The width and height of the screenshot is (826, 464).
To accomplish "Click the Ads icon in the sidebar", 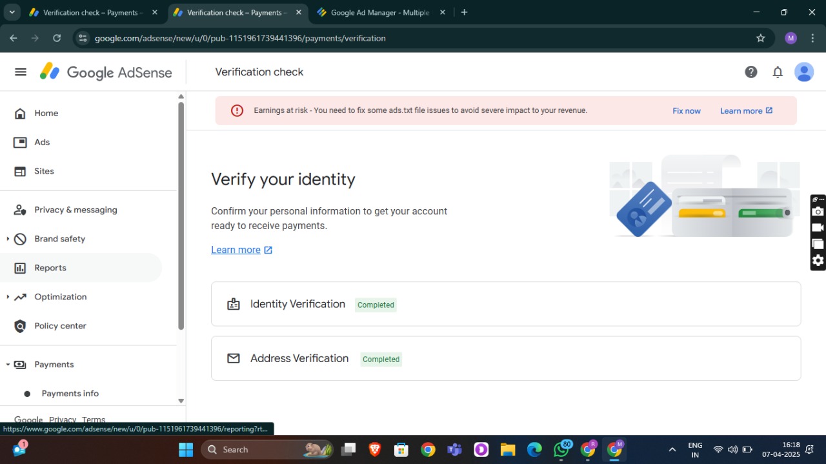I will (x=21, y=143).
